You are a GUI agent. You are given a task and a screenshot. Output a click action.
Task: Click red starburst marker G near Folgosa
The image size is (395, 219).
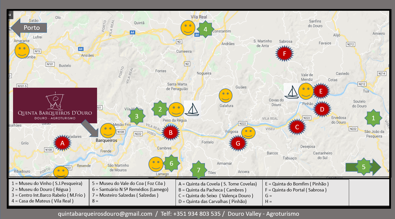pos(238,143)
